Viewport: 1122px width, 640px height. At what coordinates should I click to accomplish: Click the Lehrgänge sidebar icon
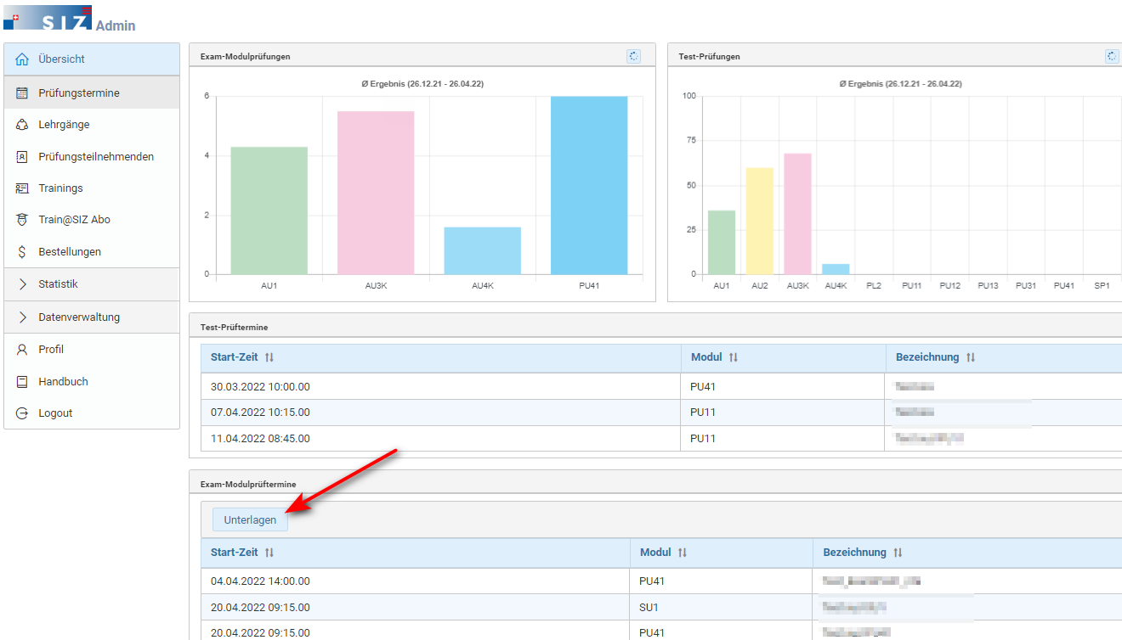pyautogui.click(x=22, y=125)
